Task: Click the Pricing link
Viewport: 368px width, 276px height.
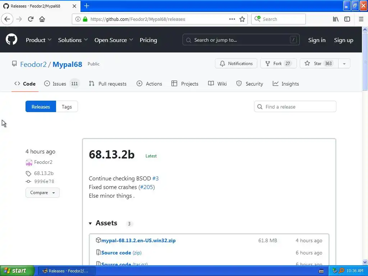Action: click(x=148, y=40)
